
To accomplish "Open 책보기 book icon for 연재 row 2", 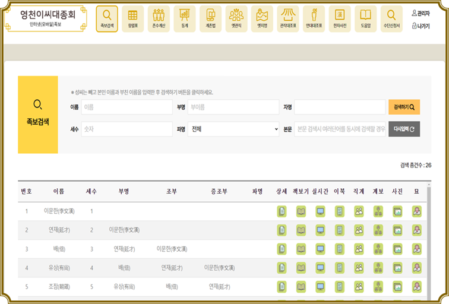I will (x=301, y=230).
